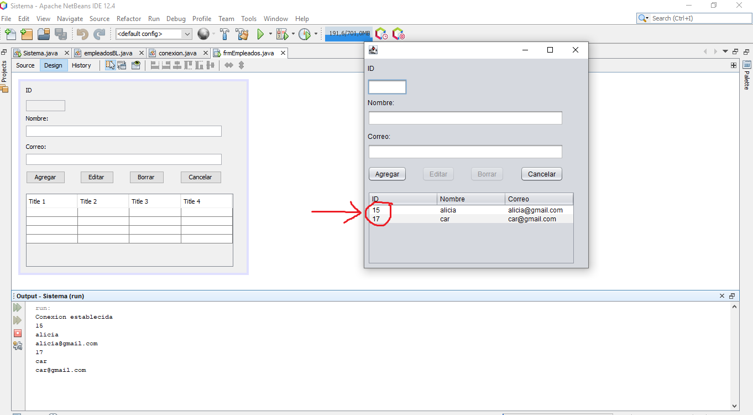Click the Output panel vertical scrollbar
Viewport: 753px width, 415px height.
[735, 356]
